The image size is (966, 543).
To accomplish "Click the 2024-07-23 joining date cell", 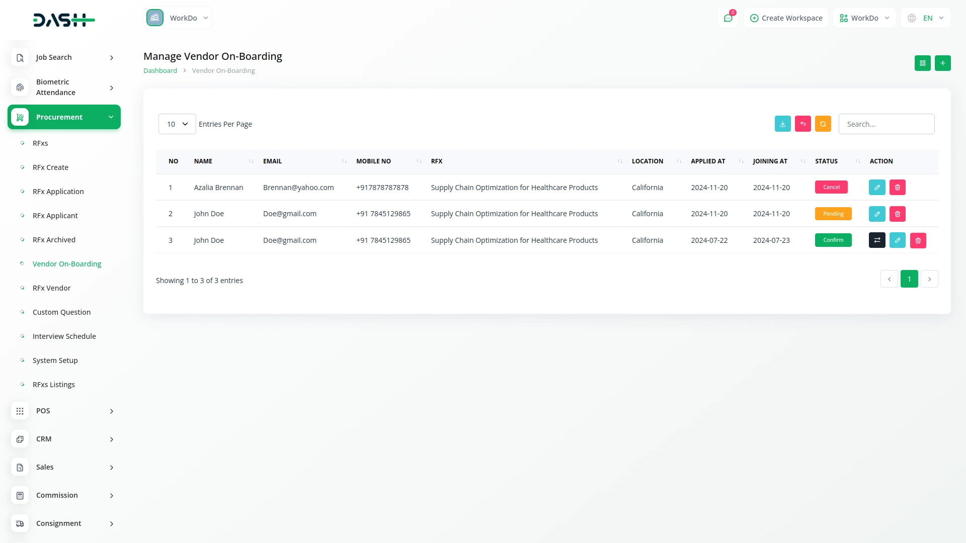I will [x=771, y=240].
